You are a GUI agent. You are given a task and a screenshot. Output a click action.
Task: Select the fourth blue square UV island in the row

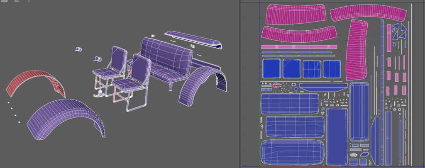tap(332, 69)
